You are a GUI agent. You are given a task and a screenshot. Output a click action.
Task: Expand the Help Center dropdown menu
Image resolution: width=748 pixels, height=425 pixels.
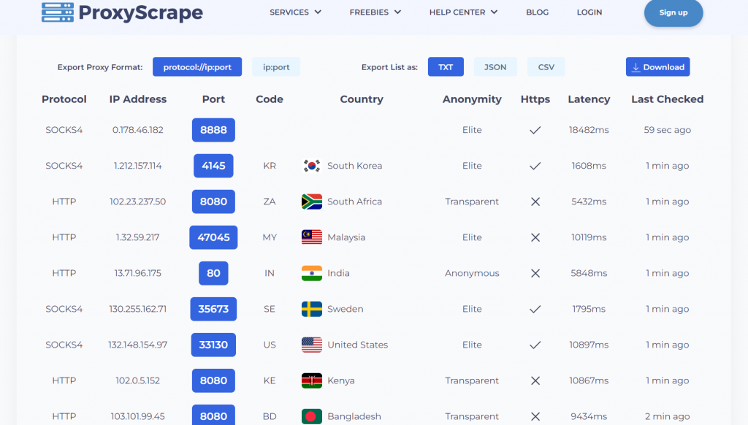[x=463, y=12]
